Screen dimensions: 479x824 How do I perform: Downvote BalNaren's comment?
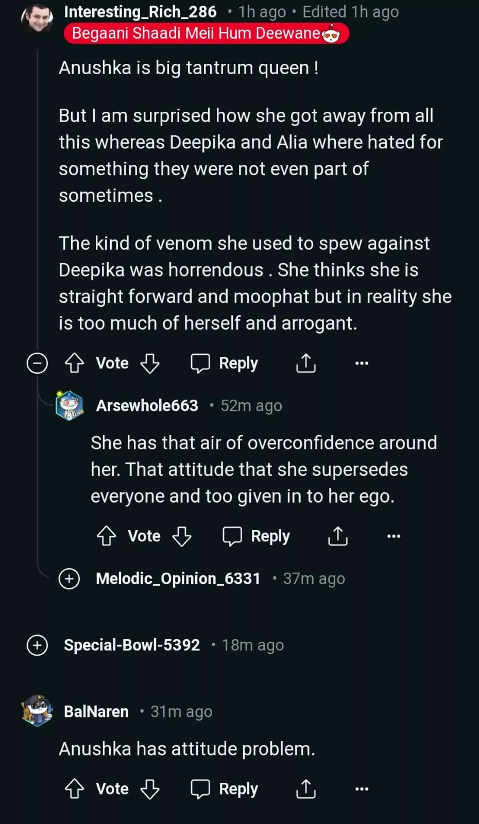[150, 789]
